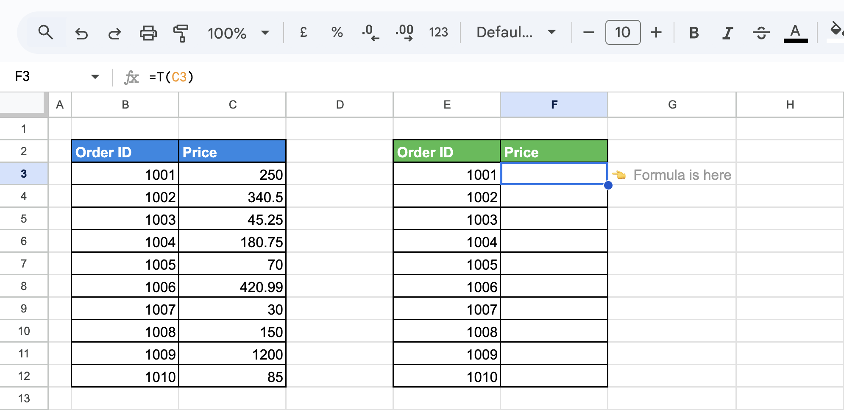Open the Name box dropdown arrow
The height and width of the screenshot is (410, 844).
coord(95,77)
